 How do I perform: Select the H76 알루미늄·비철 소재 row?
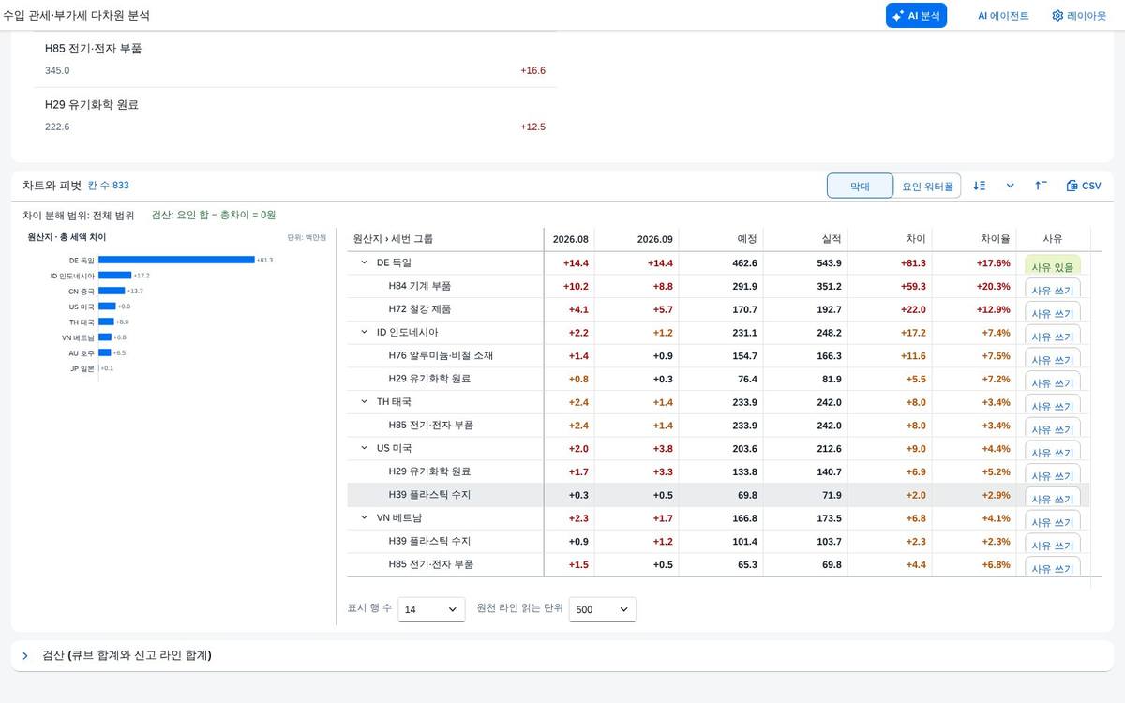(718, 355)
